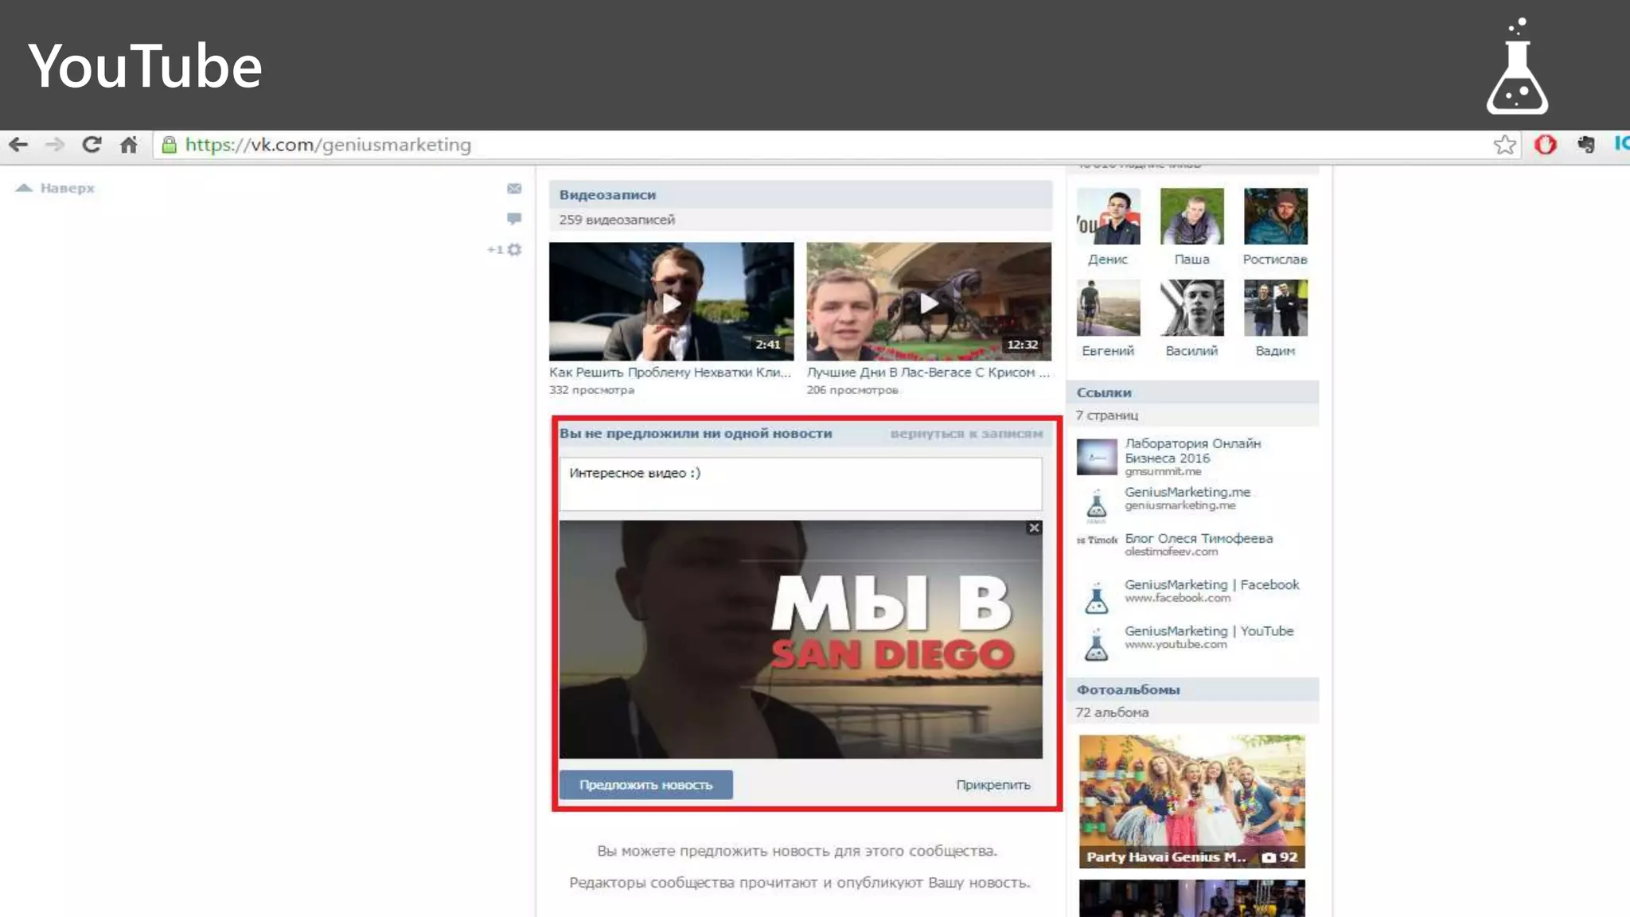Click 'Наверх' to return to top
The height and width of the screenshot is (917, 1630).
[x=56, y=189]
